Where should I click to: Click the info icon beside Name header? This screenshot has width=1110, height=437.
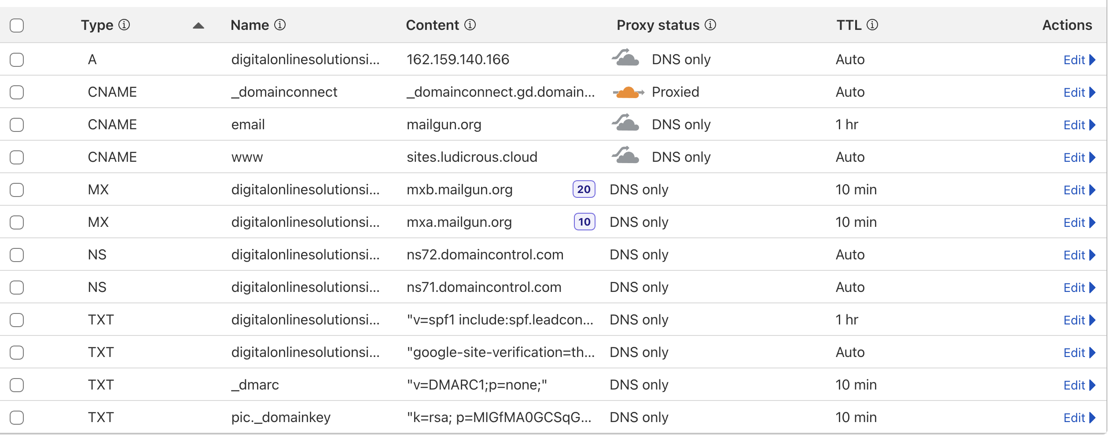tap(280, 25)
